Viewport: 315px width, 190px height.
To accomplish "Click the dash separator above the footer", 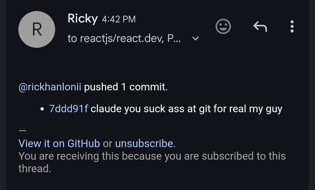I will (22, 131).
